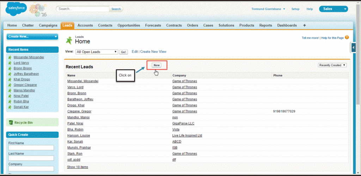Viewport: 361px width, 176px height.
Task: Open the Recently Created sort dropdown
Action: [332, 65]
